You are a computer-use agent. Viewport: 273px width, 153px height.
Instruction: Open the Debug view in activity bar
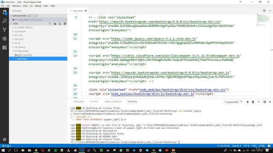[x=5, y=39]
